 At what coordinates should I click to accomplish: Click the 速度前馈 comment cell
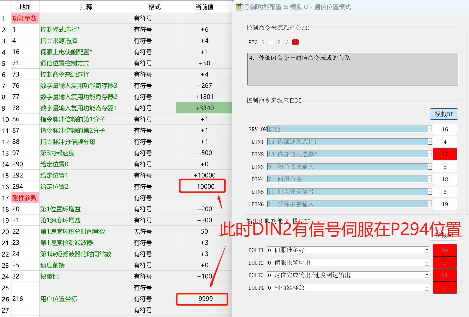86,265
